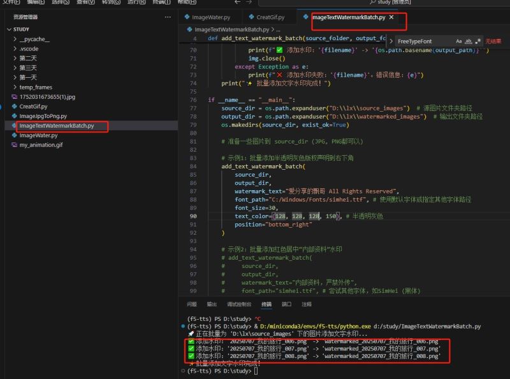Screen dimensions: 510x379
Task: Click the text_color inline color swatch
Action: (275, 216)
